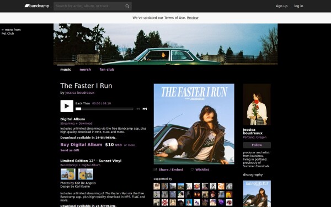Open first supporter avatar in second row
This screenshot has height=207, width=331.
click(x=157, y=194)
